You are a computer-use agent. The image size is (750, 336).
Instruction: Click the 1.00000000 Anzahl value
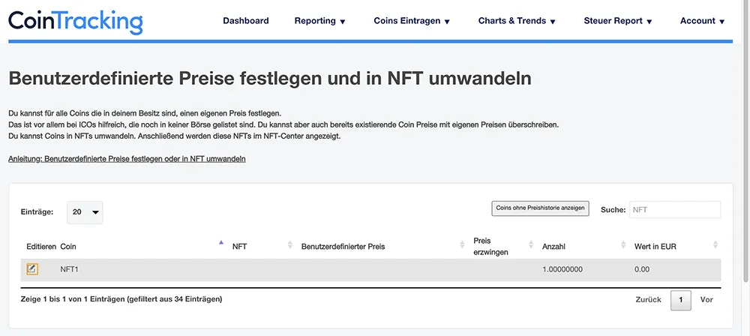(562, 269)
